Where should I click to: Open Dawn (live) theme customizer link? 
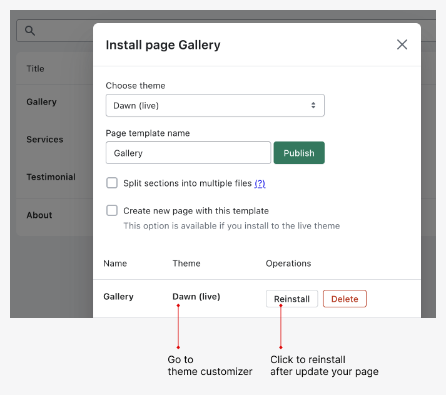pyautogui.click(x=196, y=297)
